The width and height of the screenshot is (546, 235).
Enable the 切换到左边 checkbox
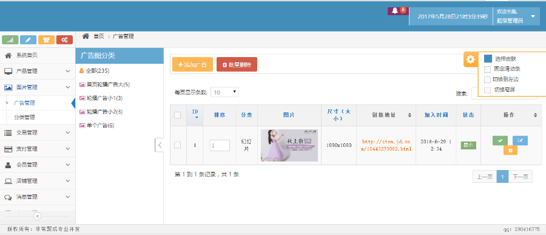(488, 80)
